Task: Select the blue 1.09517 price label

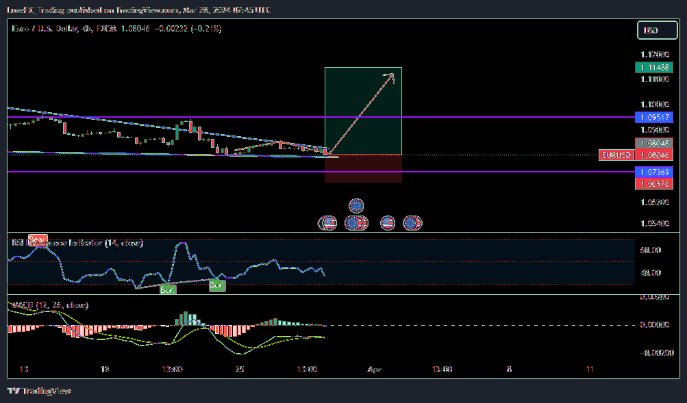Action: coord(653,117)
